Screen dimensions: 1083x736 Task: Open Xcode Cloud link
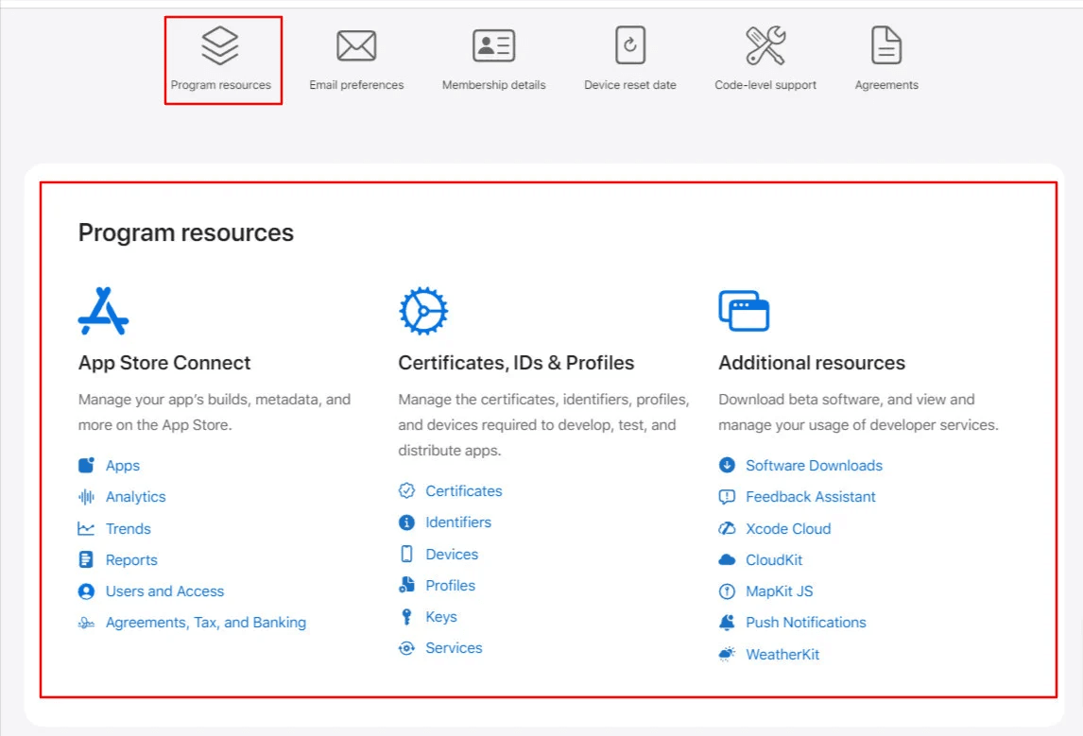(x=788, y=529)
